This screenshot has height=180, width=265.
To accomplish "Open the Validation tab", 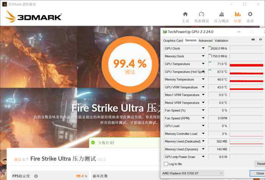I will pos(221,41).
